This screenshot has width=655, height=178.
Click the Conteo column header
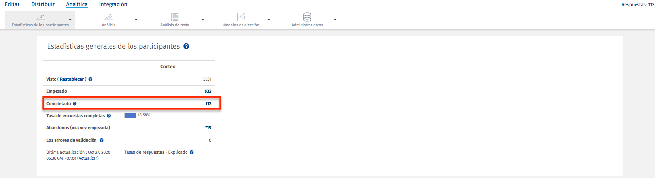168,67
